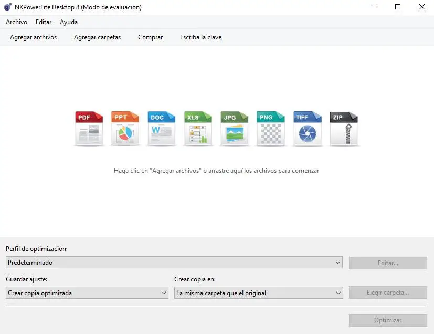This screenshot has height=334, width=434.
Task: Click Escriba la clave in the toolbar
Action: tap(200, 37)
